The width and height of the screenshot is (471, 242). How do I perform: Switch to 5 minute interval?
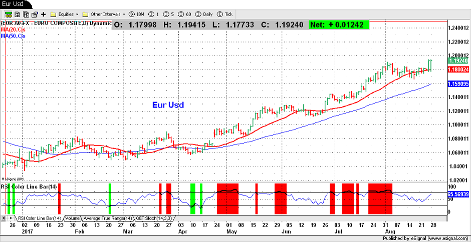(169, 14)
